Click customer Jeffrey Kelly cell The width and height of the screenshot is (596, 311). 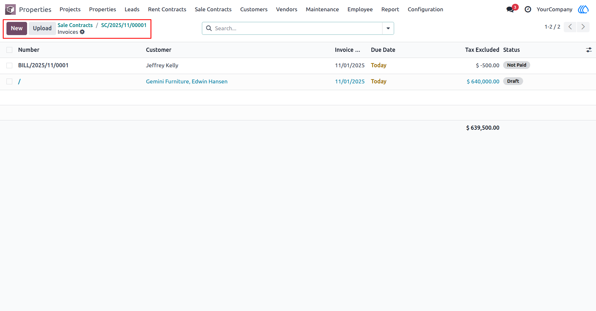point(162,65)
